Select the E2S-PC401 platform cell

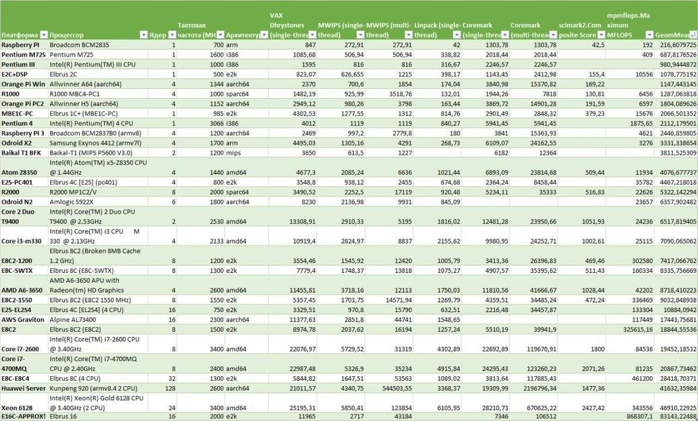[x=24, y=182]
